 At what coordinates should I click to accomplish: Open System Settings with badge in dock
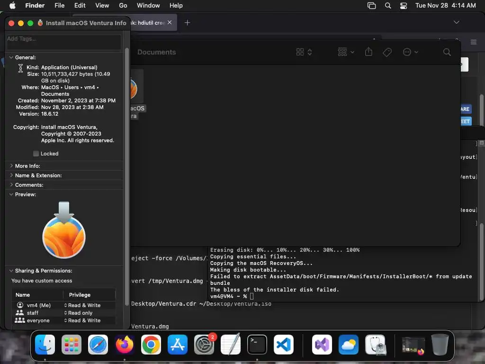pyautogui.click(x=204, y=345)
